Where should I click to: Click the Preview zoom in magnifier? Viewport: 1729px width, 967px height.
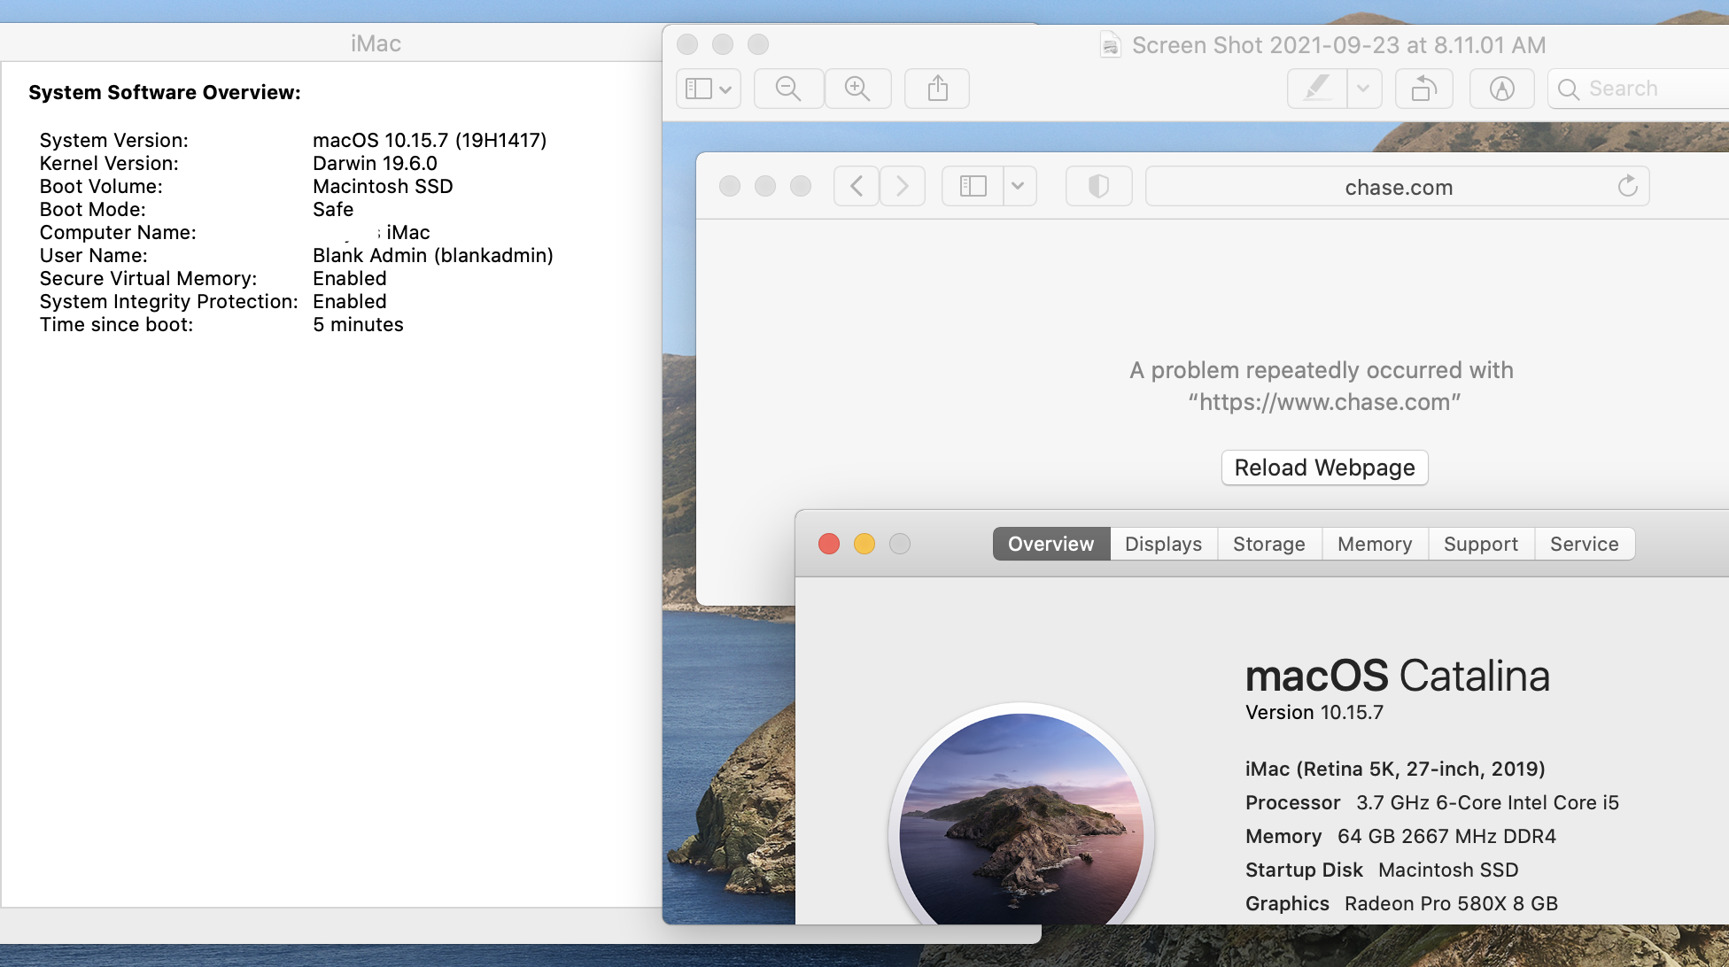857,89
